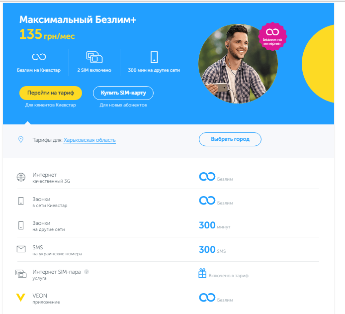
Task: Click the circular photo of the man with headphones
Action: (238, 64)
